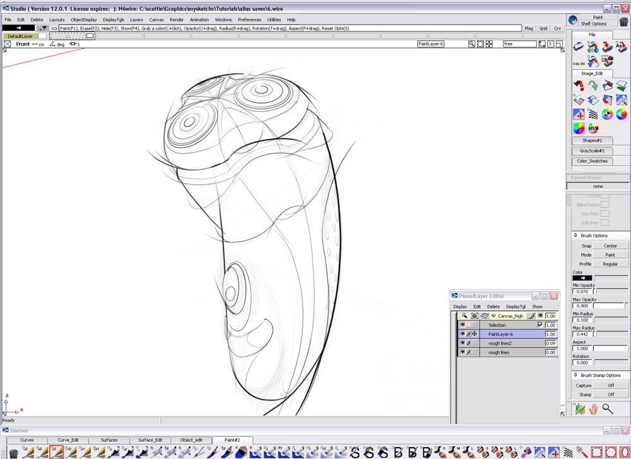Click the paintbrush icon on Canvas_Righ row
631x459 pixels.
point(531,316)
